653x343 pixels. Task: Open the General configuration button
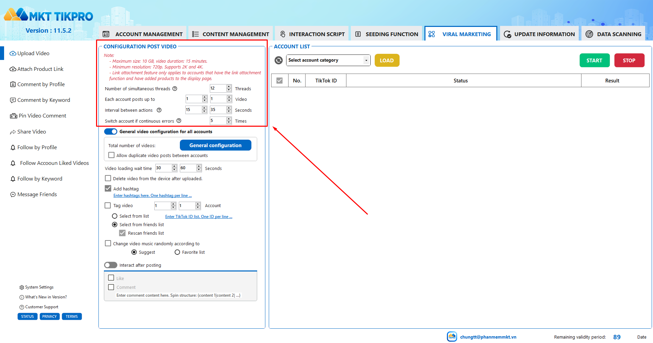pos(216,145)
